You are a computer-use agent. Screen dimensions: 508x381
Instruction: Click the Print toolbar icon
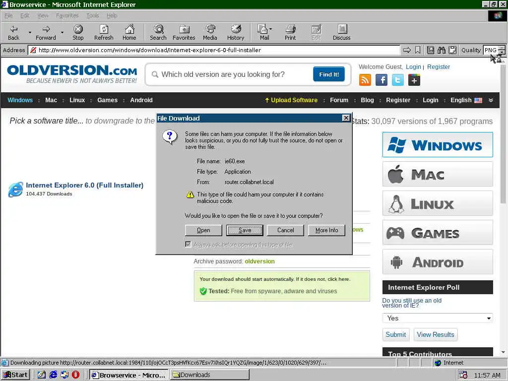tap(290, 32)
